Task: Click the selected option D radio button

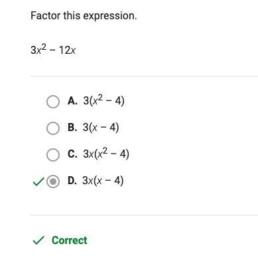Action: (53, 182)
